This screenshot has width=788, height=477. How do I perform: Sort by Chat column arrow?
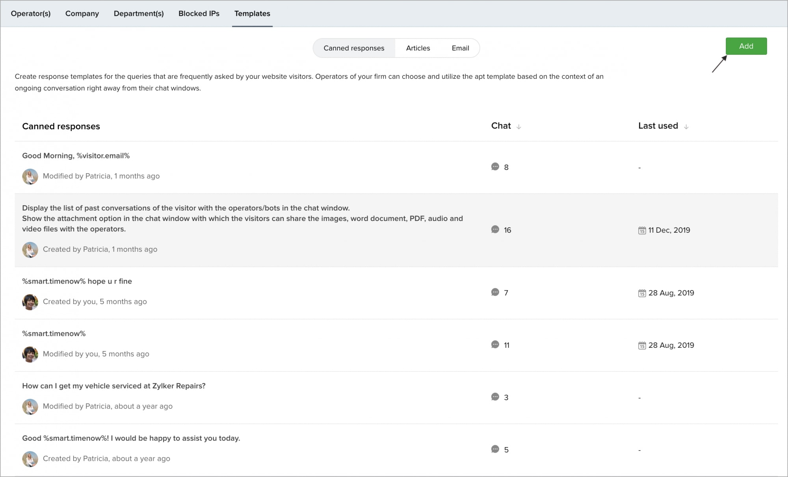pyautogui.click(x=519, y=127)
